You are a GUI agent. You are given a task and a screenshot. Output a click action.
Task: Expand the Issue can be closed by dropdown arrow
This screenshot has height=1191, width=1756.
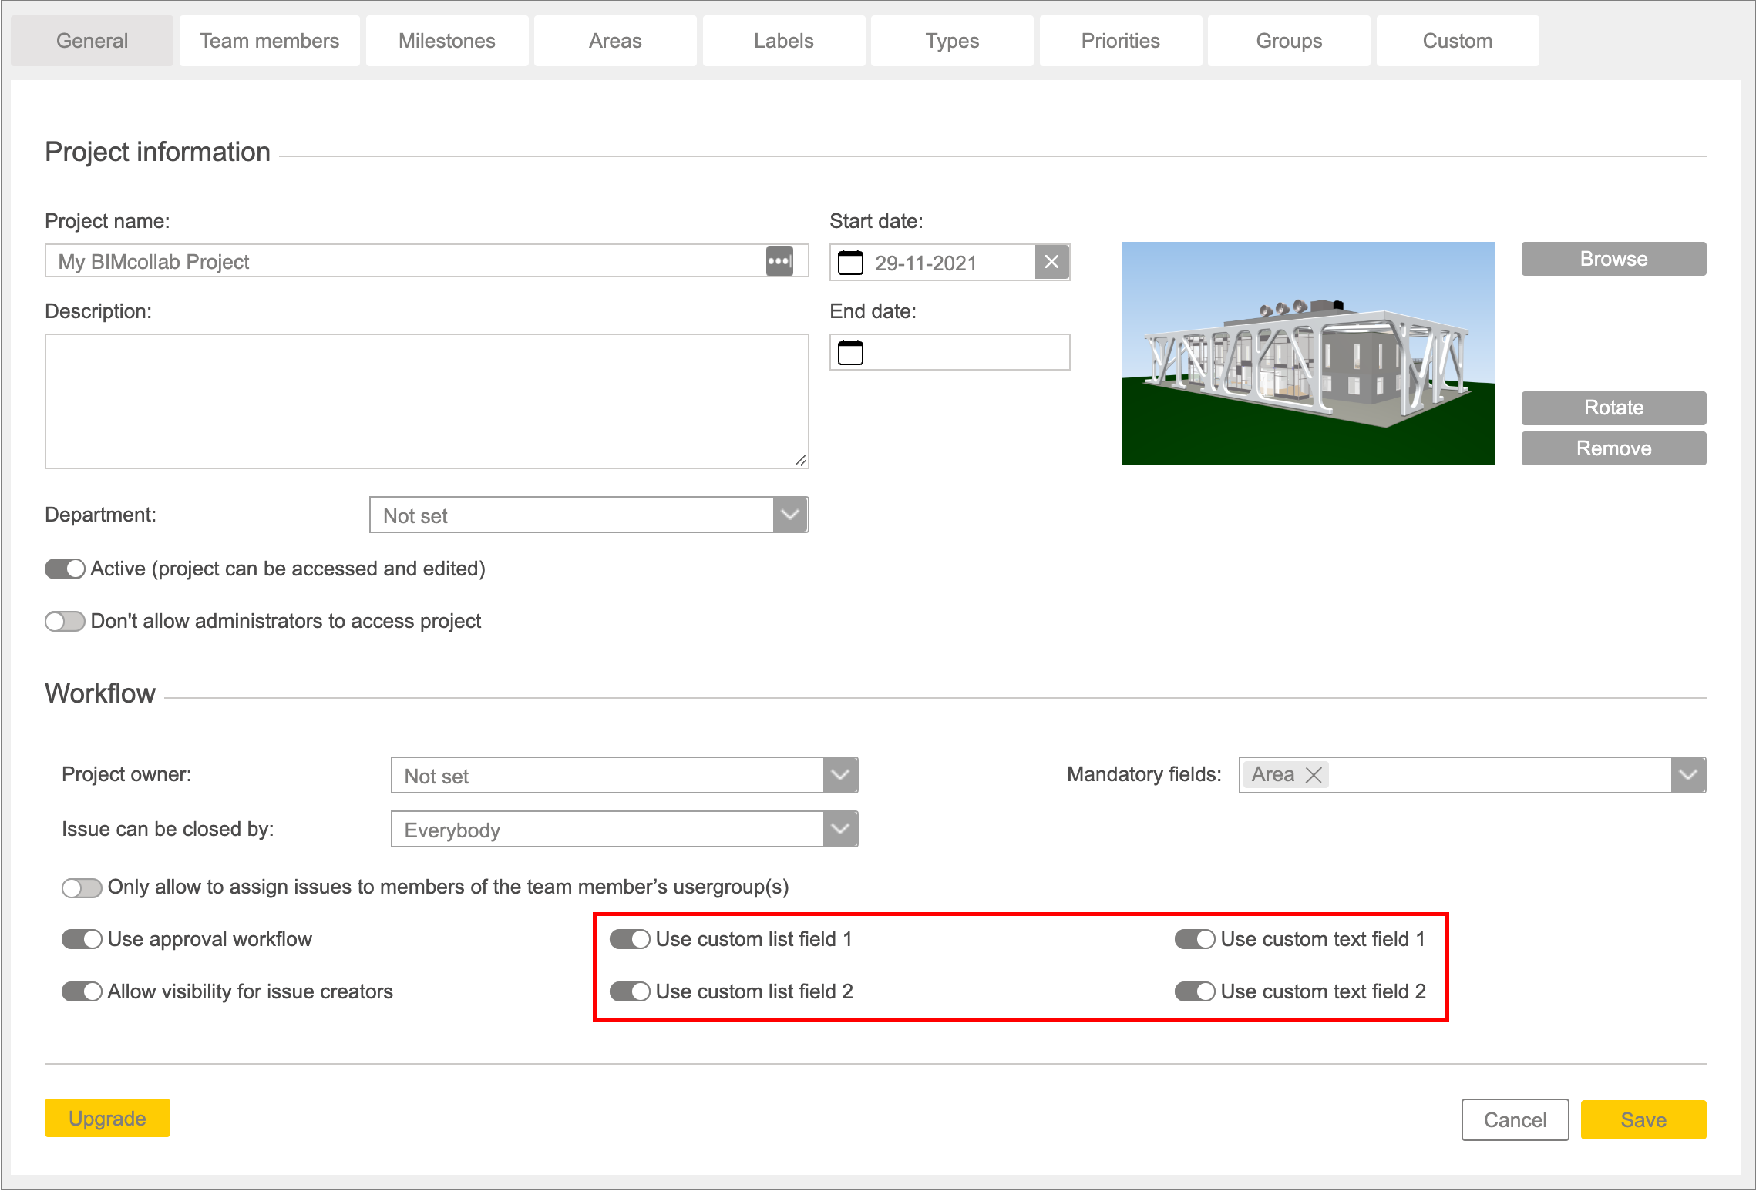pyautogui.click(x=840, y=829)
